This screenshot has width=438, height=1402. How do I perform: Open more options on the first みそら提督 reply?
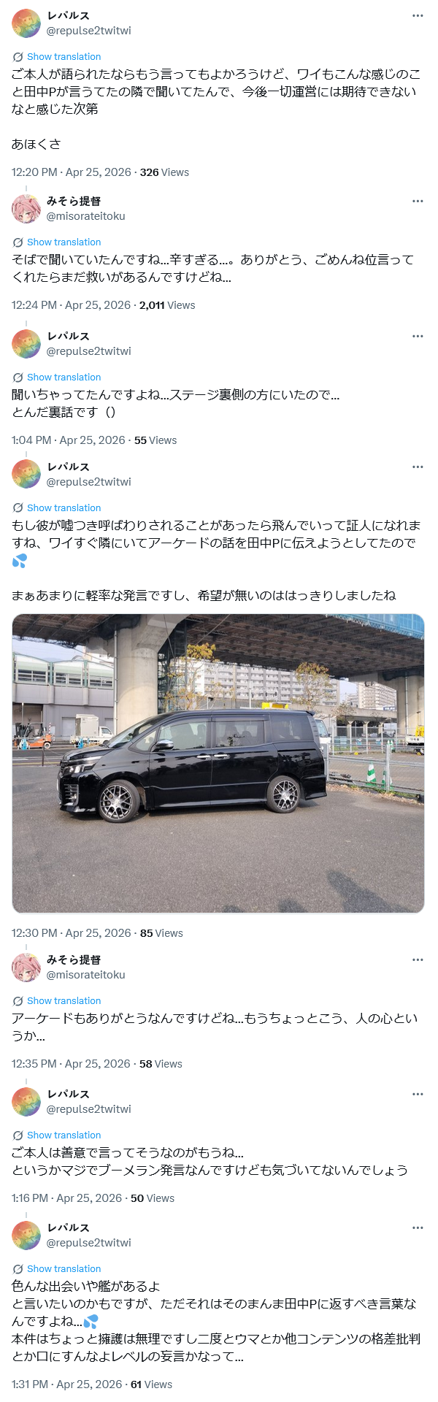[418, 201]
